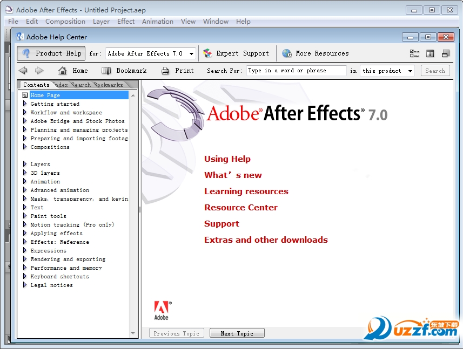Click the After Effects application title bar icon
The width and height of the screenshot is (463, 349).
(9, 10)
